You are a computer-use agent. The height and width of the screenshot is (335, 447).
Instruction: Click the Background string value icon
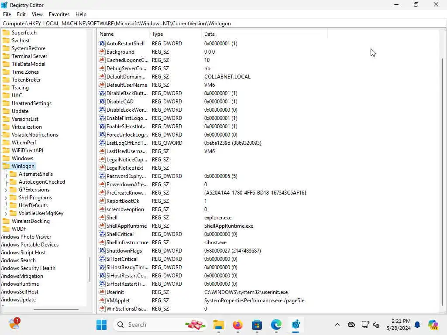(x=102, y=51)
